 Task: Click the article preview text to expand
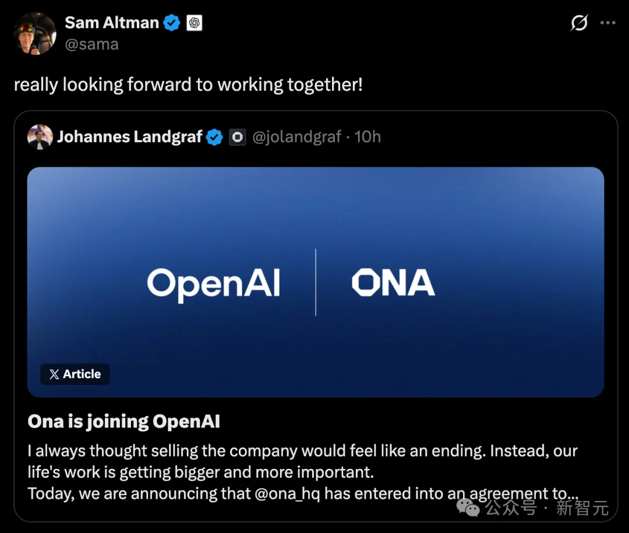pos(302,472)
